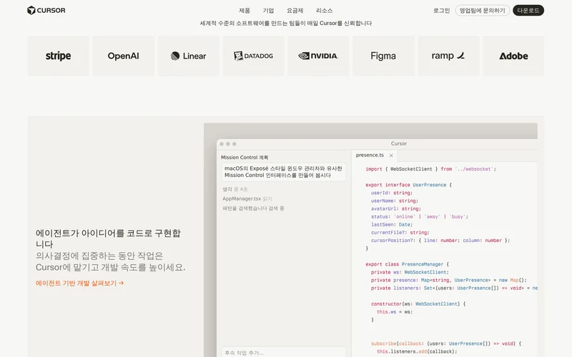The image size is (572, 357).
Task: Click the lastSeen: Date code line
Action: (x=392, y=225)
